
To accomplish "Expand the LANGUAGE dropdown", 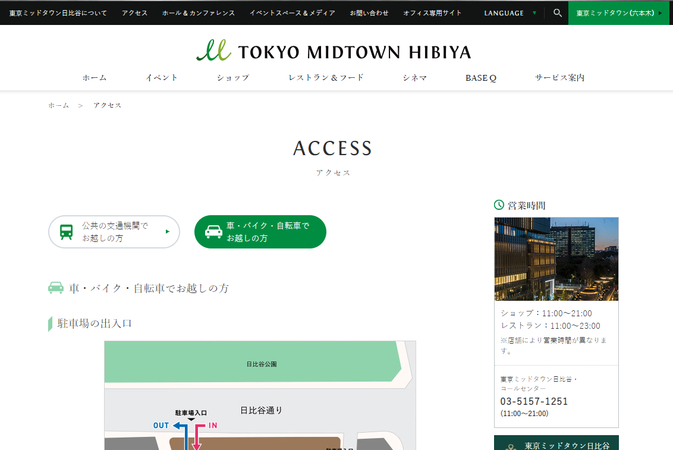I will [510, 13].
